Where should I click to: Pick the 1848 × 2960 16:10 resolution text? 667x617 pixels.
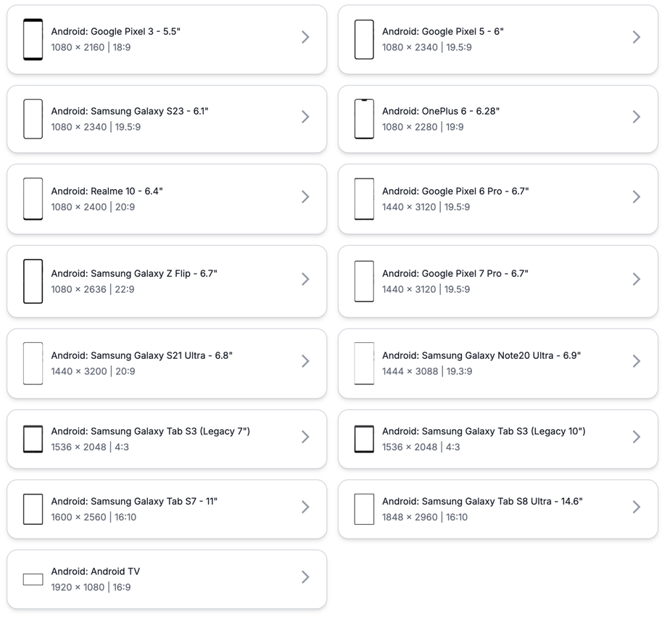click(424, 517)
